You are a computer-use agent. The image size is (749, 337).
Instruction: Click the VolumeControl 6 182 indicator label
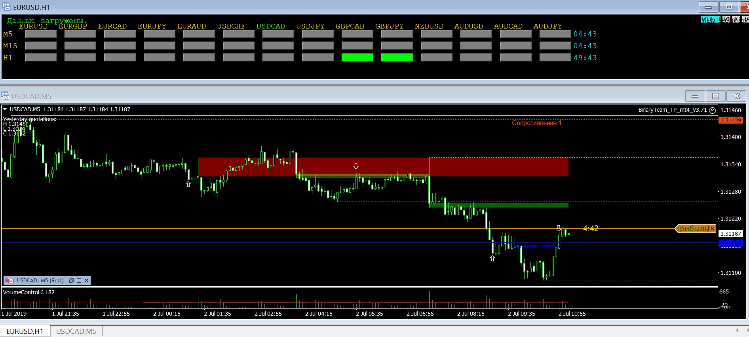point(29,292)
